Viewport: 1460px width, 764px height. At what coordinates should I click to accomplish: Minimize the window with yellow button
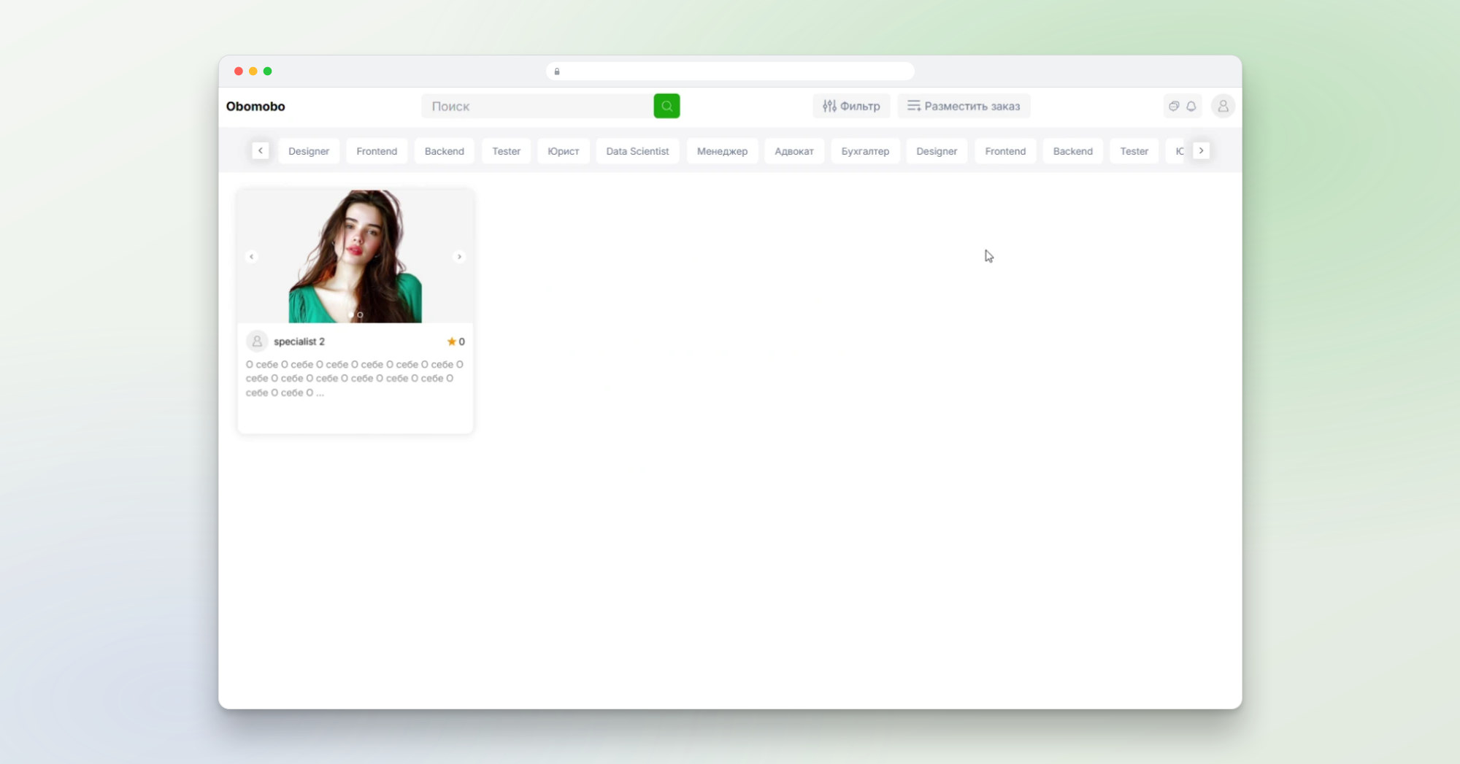[x=253, y=72]
